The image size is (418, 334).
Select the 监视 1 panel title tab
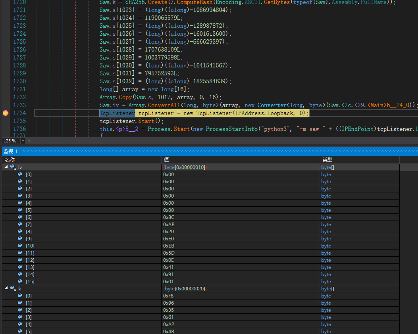click(x=10, y=152)
